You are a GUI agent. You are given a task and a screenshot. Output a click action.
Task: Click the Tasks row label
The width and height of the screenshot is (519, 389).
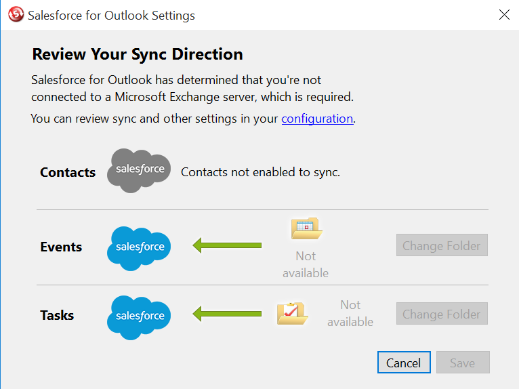click(57, 315)
